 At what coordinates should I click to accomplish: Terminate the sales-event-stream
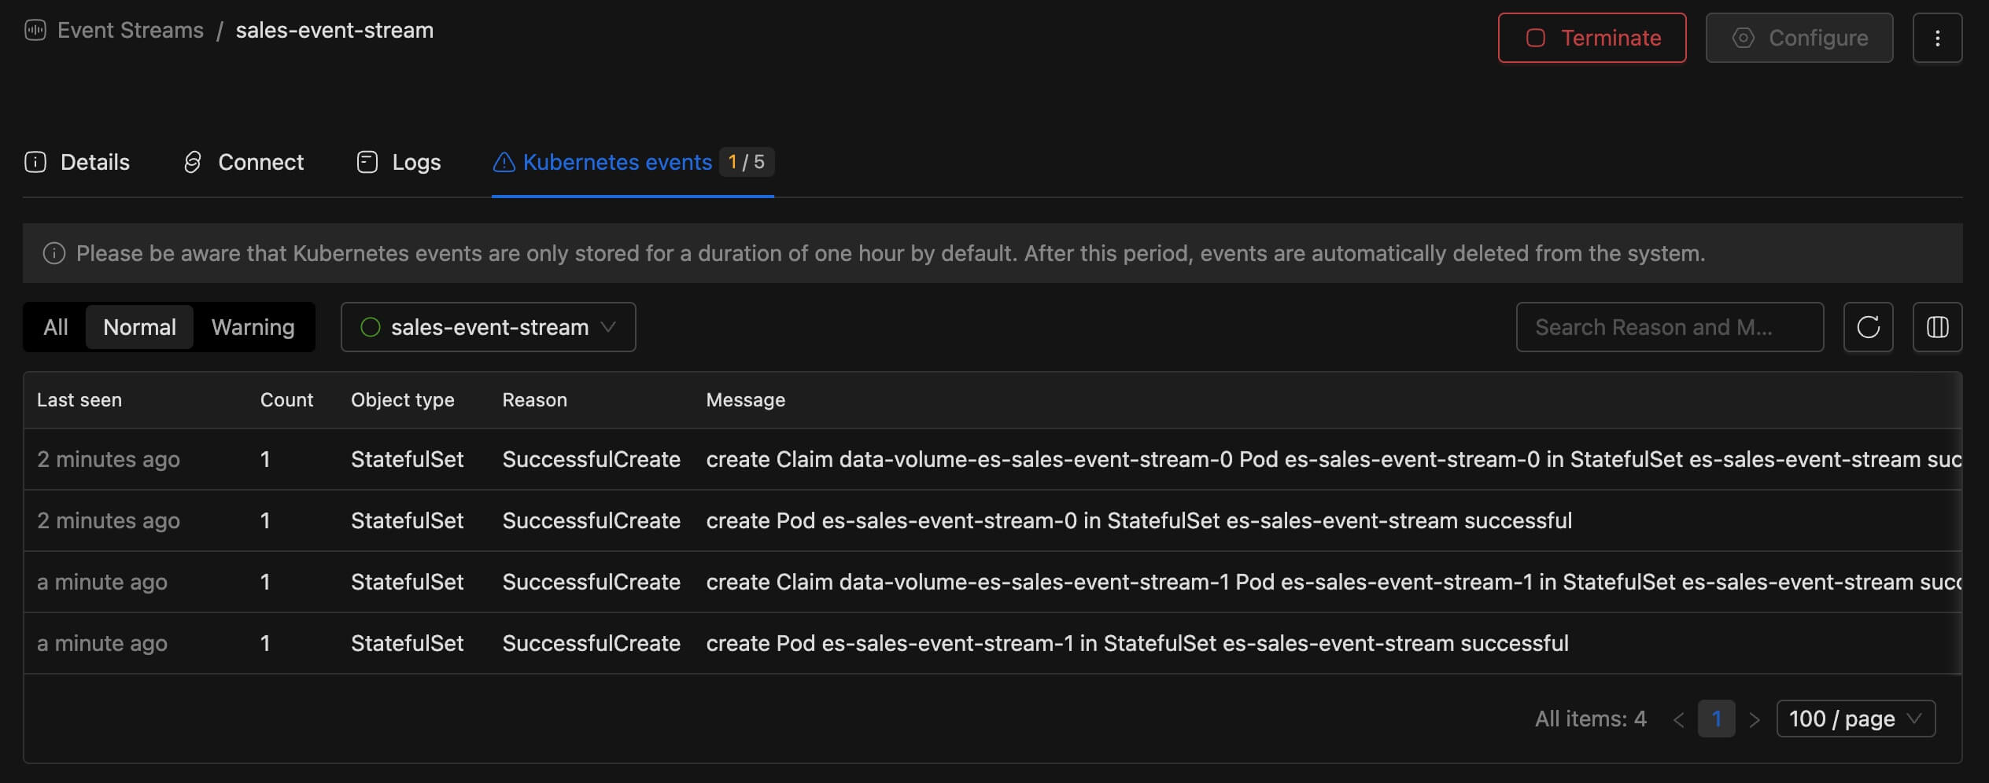1591,37
